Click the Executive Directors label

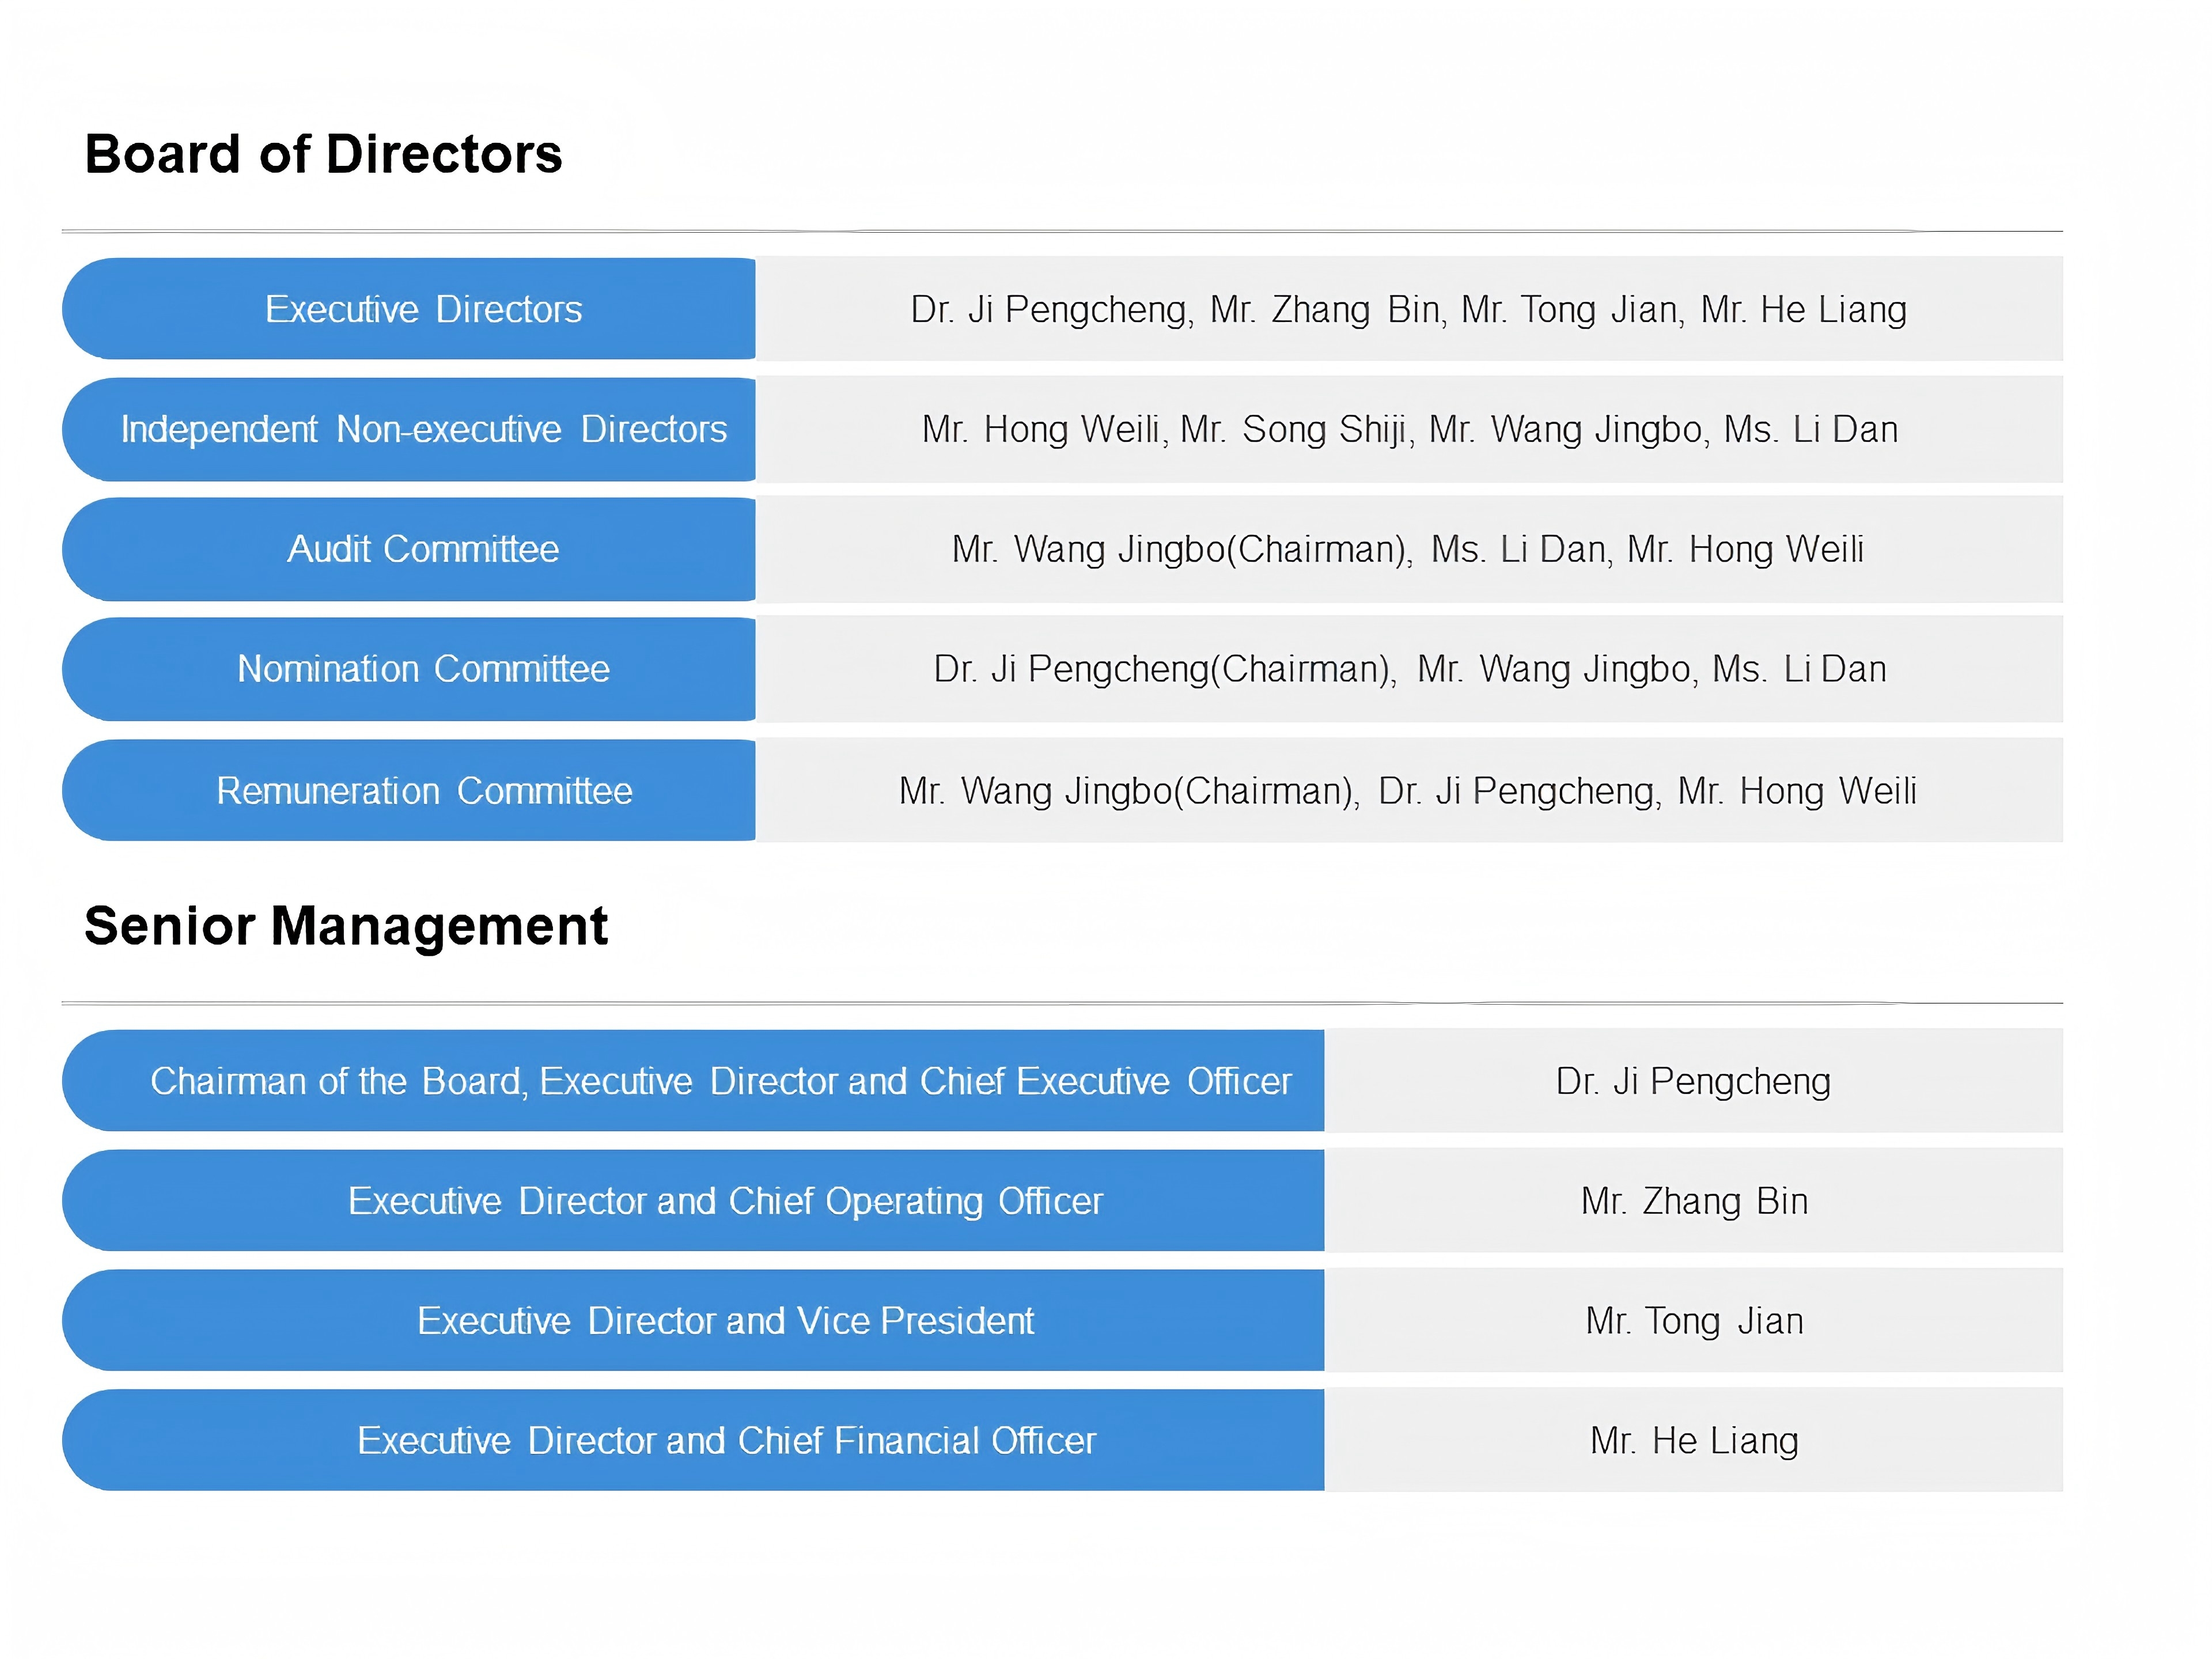click(423, 309)
